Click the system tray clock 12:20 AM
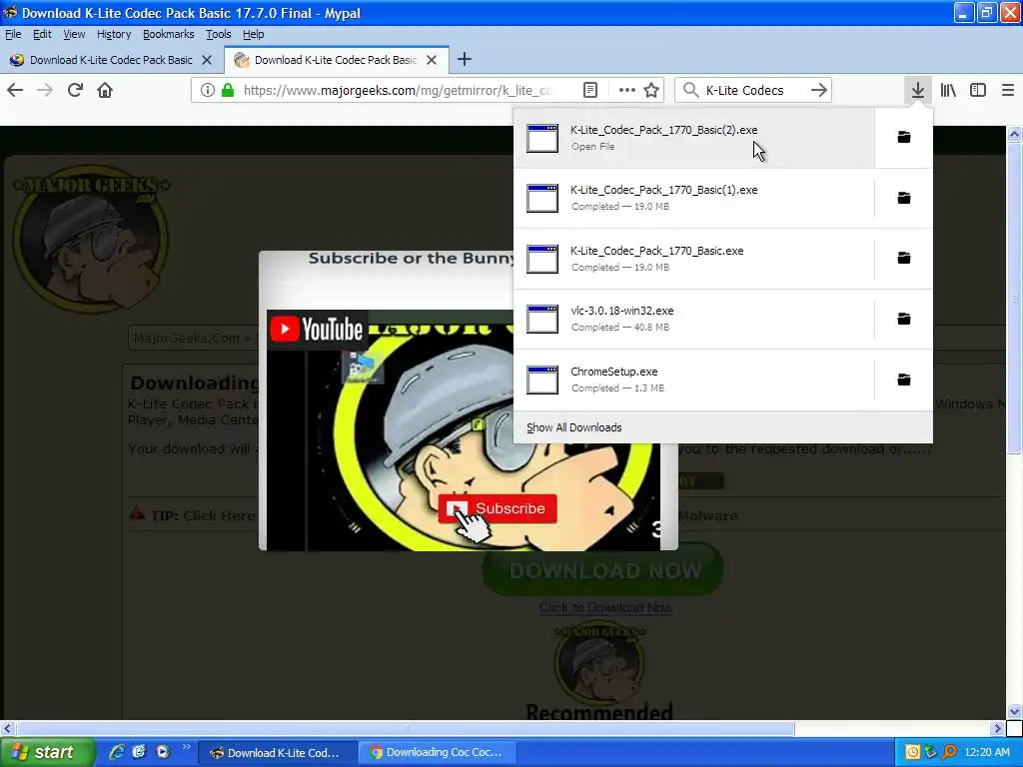 click(986, 752)
